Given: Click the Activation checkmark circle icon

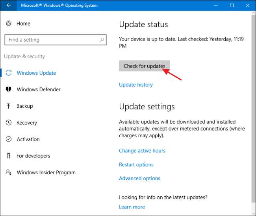Looking at the screenshot, I should pos(9,139).
